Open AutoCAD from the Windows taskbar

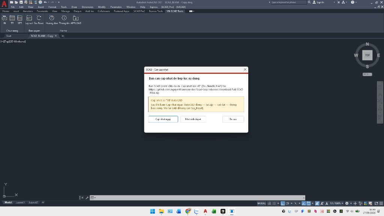click(205, 211)
